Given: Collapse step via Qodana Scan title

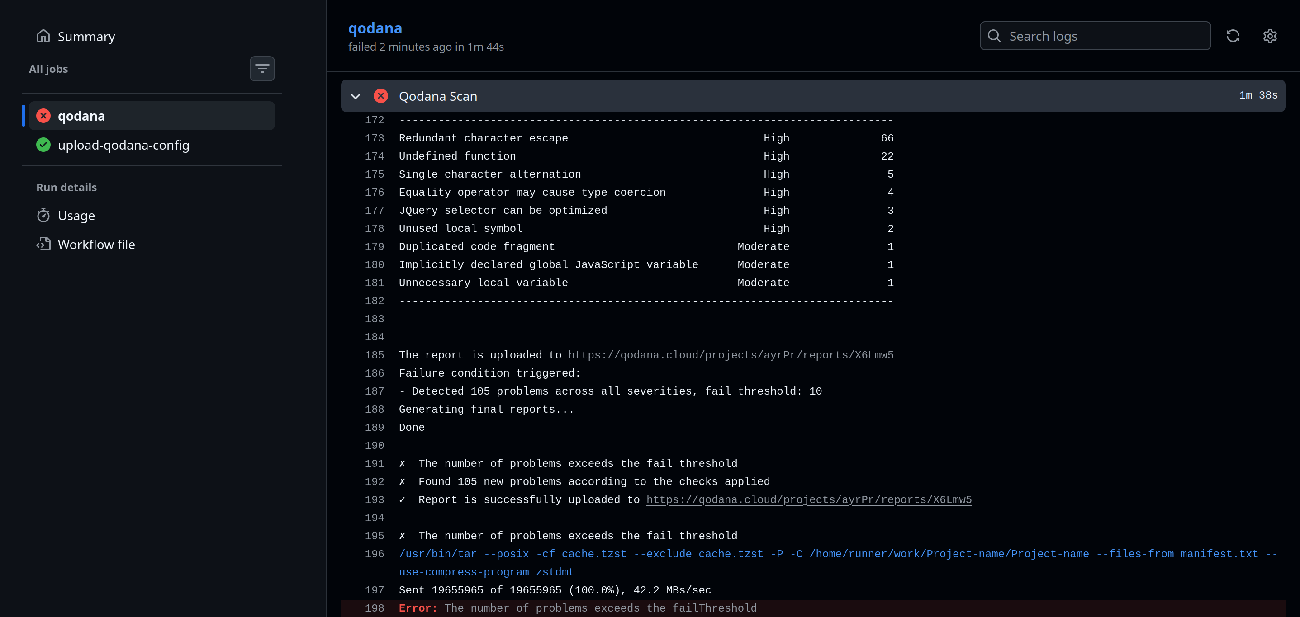Looking at the screenshot, I should (437, 96).
